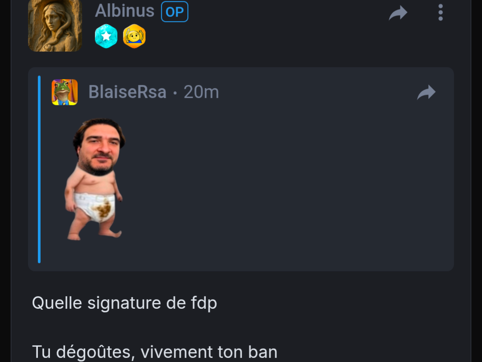Open the yellow smiley badge
The image size is (482, 362).
point(134,36)
